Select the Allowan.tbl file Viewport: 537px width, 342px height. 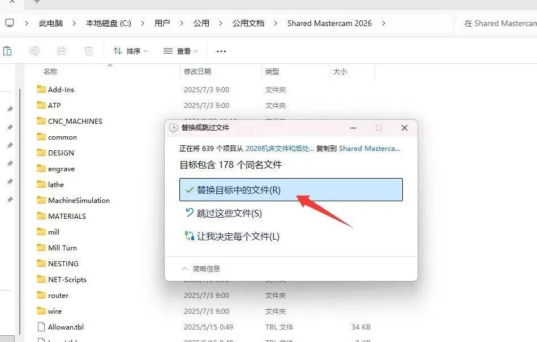(60, 327)
